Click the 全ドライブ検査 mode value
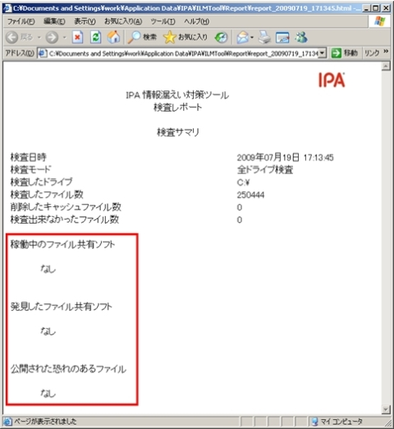The width and height of the screenshot is (394, 429). coord(265,170)
